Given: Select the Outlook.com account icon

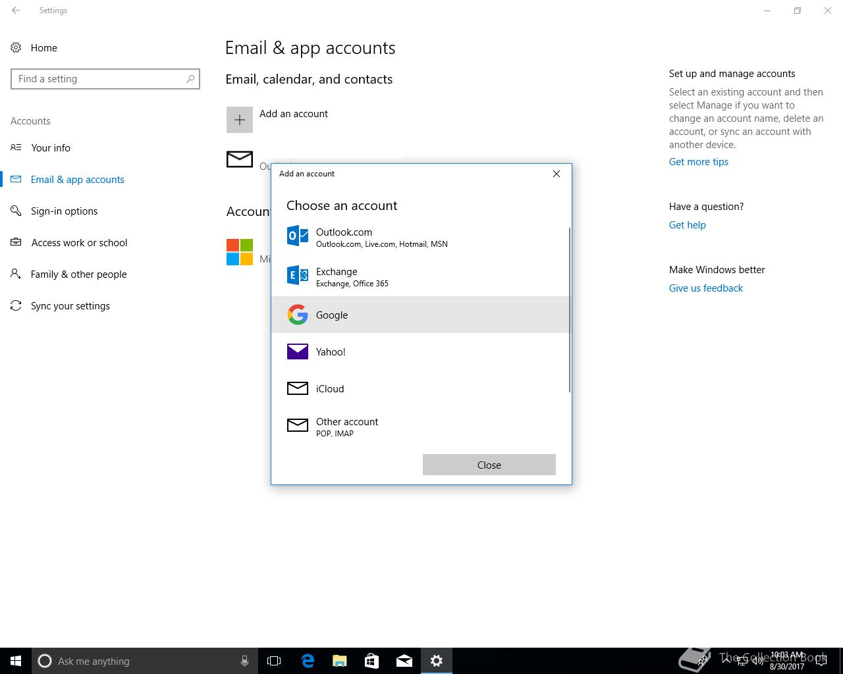Looking at the screenshot, I should (x=298, y=236).
